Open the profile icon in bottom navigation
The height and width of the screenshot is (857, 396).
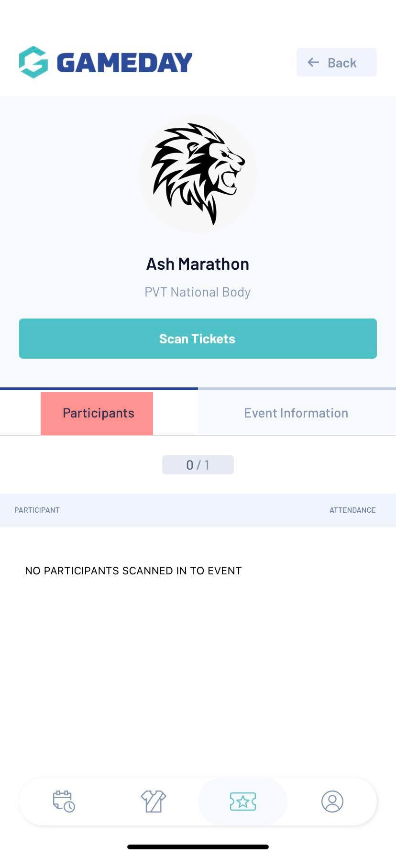point(332,802)
